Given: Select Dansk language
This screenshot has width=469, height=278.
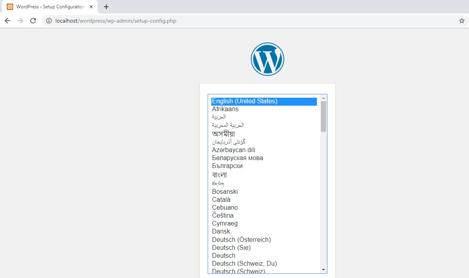Looking at the screenshot, I should click(264, 232).
